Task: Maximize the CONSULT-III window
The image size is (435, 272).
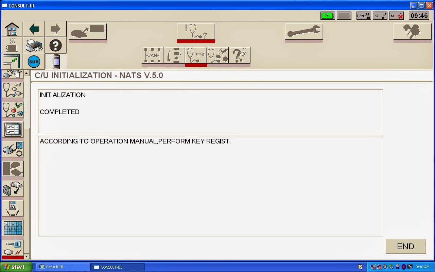Action: click(421, 5)
